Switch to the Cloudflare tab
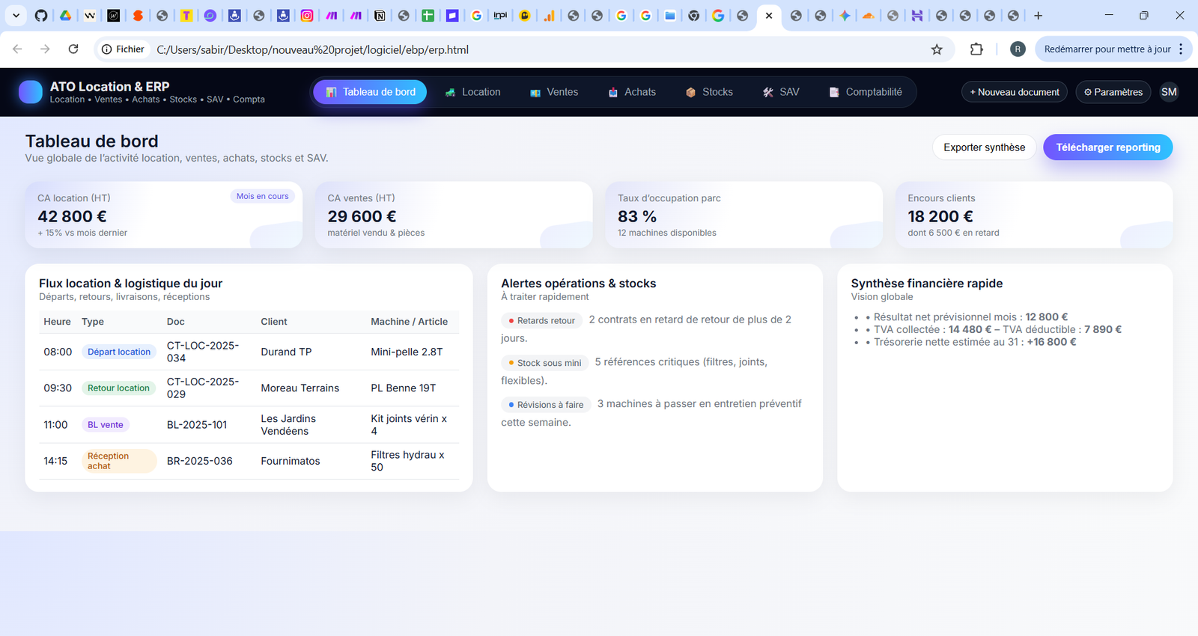 [x=869, y=16]
